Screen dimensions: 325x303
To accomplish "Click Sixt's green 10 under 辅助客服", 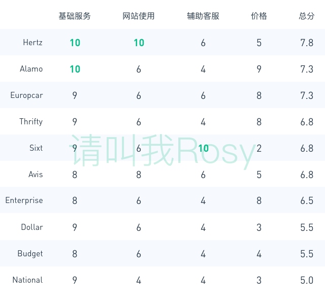I will tap(203, 148).
